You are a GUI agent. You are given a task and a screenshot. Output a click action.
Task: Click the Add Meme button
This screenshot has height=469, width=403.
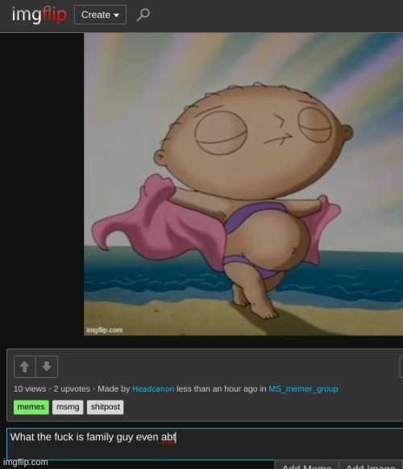306,465
